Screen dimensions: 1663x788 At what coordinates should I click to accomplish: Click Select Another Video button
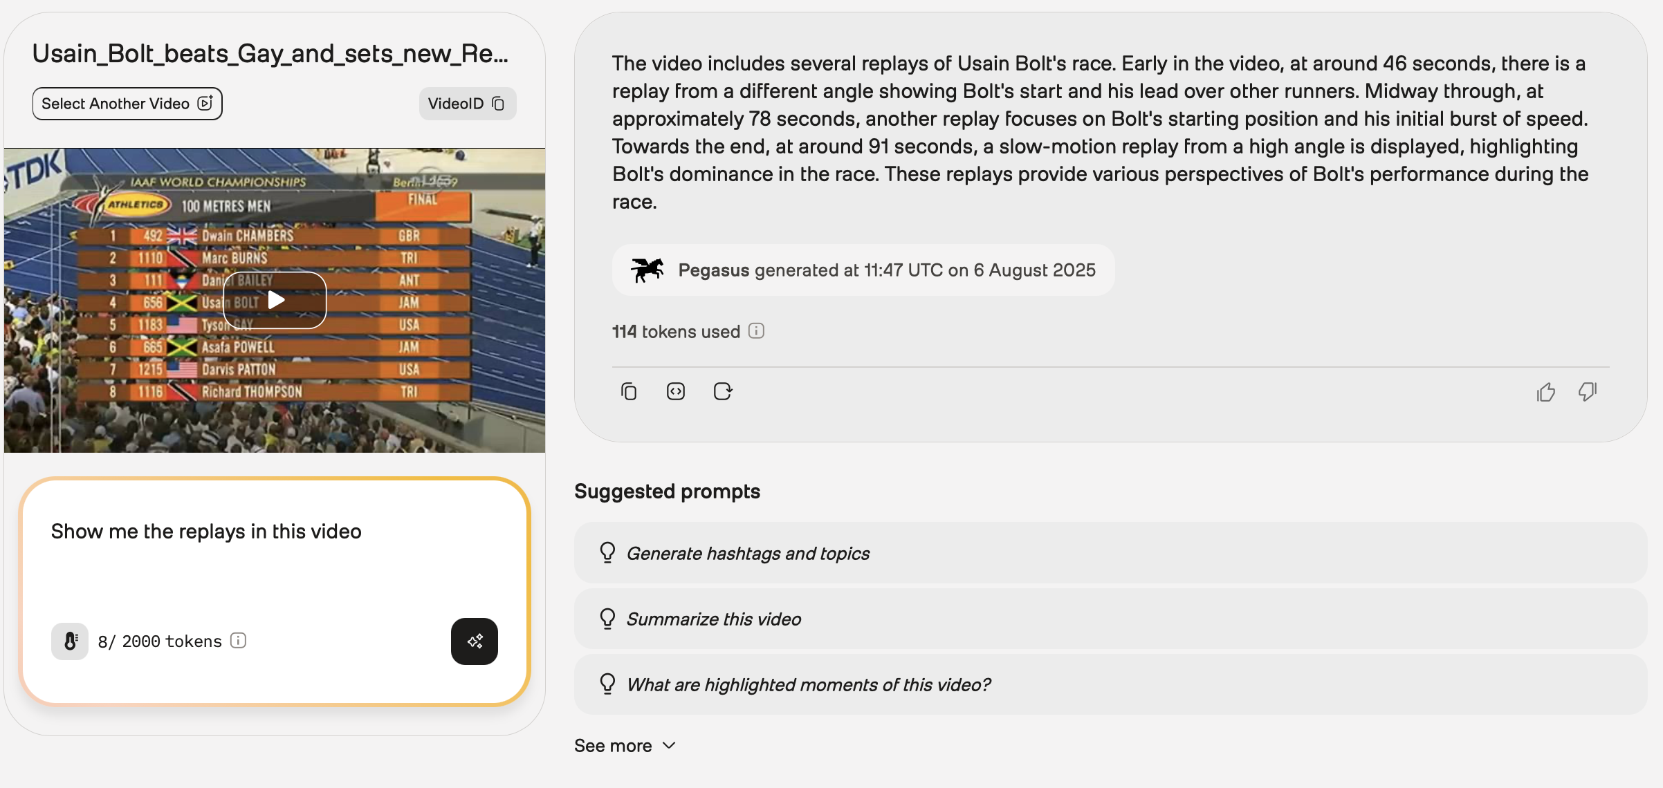click(127, 104)
